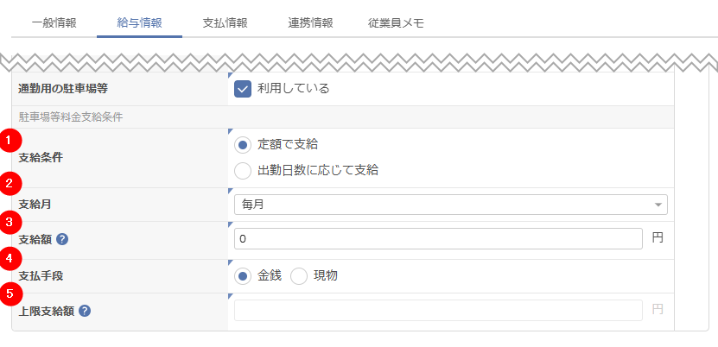Image resolution: width=718 pixels, height=347 pixels.
Task: Uncheck the 利用している checkbox
Action: [243, 88]
